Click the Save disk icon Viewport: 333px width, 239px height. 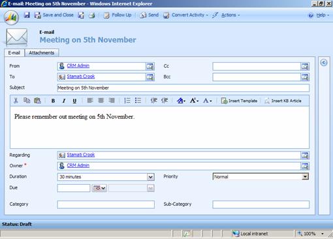(x=27, y=15)
